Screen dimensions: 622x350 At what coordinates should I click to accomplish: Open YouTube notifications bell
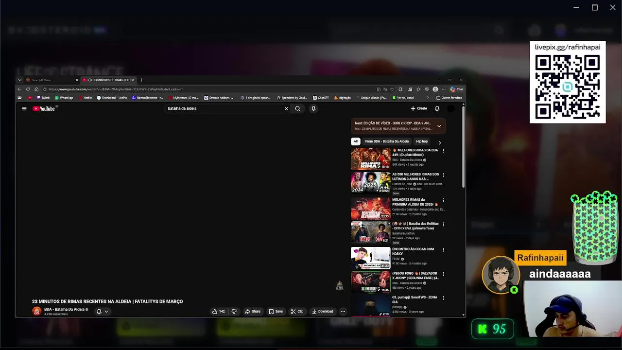[x=437, y=109]
